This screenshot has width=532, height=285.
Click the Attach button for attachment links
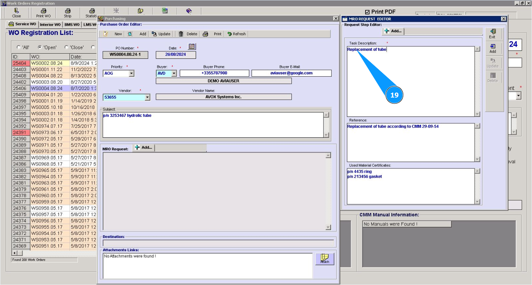325,259
